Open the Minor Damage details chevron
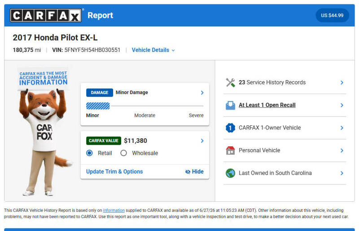The image size is (359, 231). [202, 93]
